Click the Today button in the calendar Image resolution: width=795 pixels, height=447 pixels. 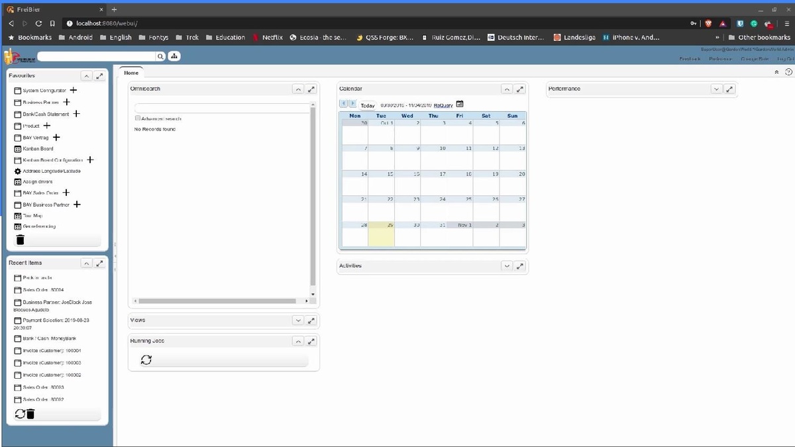click(368, 105)
